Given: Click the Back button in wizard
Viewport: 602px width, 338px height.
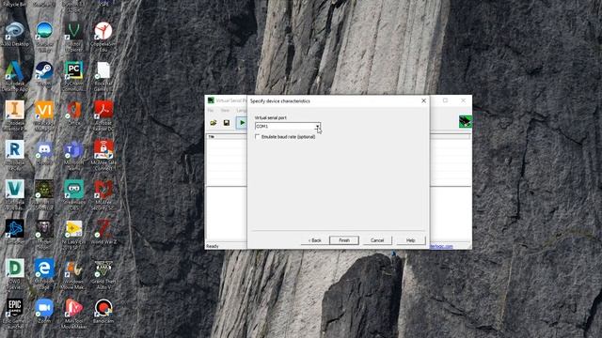Looking at the screenshot, I should (x=314, y=240).
